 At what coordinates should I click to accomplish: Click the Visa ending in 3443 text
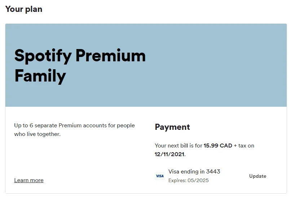click(194, 171)
